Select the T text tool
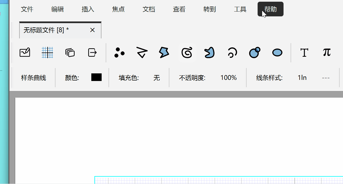Screen dimensions: 343x184 (304, 52)
